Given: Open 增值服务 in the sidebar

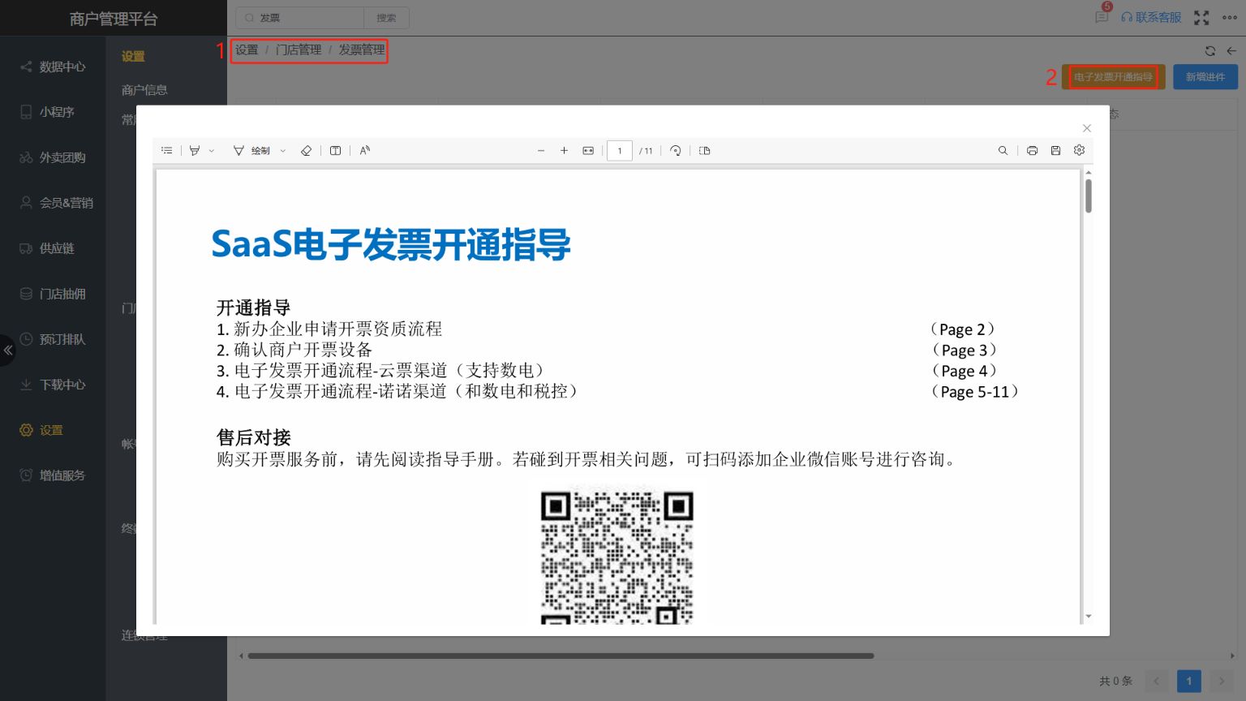Looking at the screenshot, I should pos(53,475).
